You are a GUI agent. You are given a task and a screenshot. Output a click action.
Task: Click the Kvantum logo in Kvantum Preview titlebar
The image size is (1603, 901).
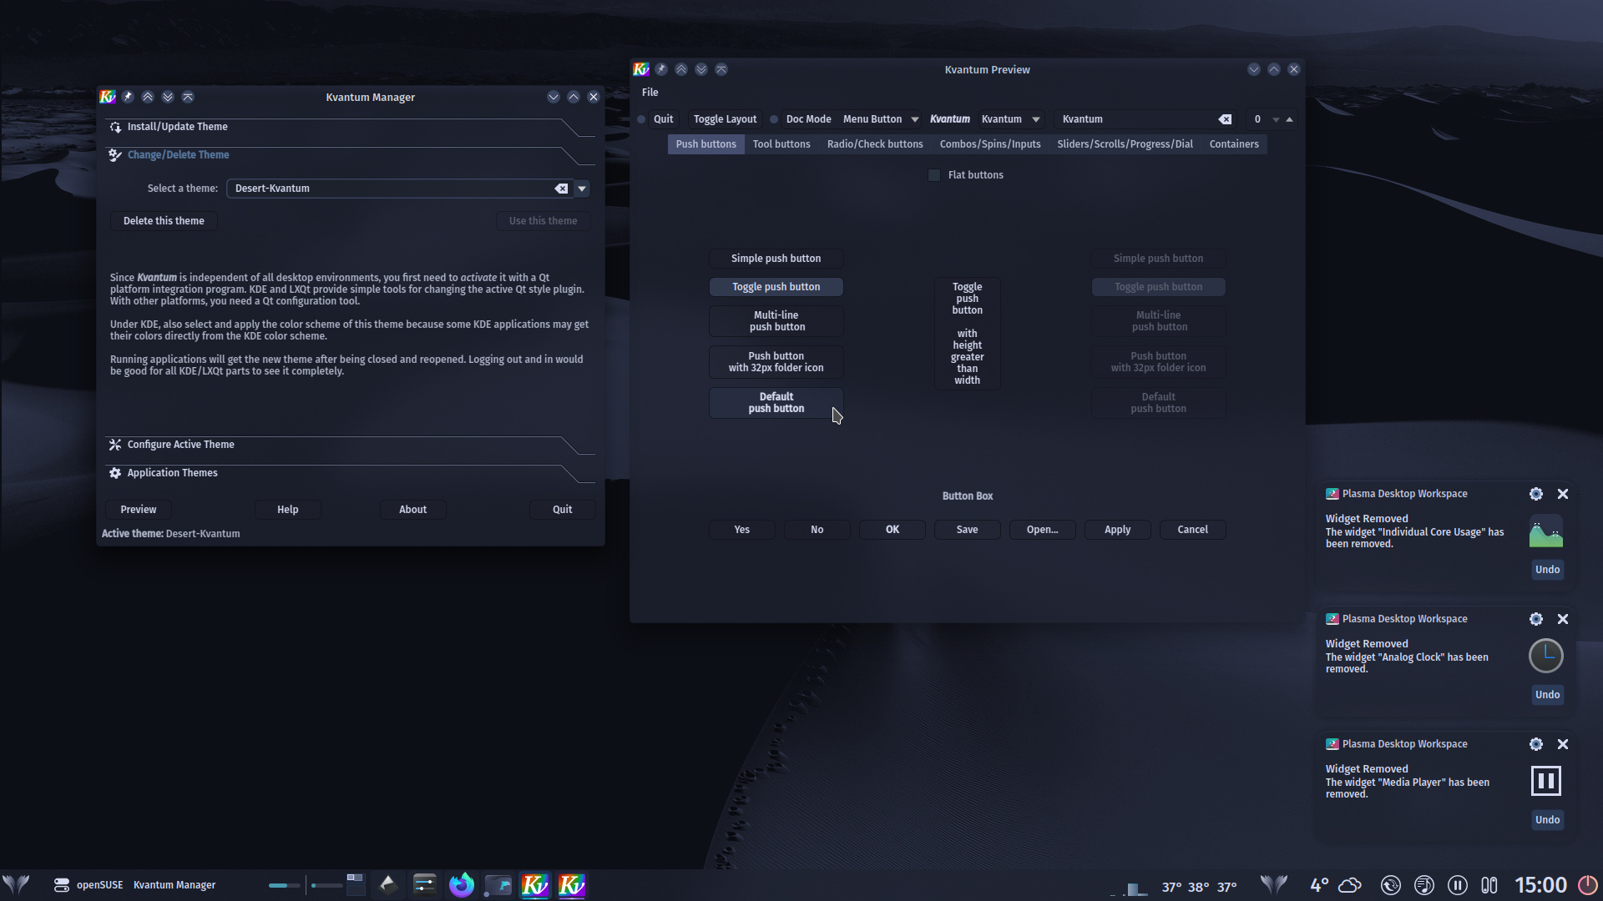[x=641, y=69]
